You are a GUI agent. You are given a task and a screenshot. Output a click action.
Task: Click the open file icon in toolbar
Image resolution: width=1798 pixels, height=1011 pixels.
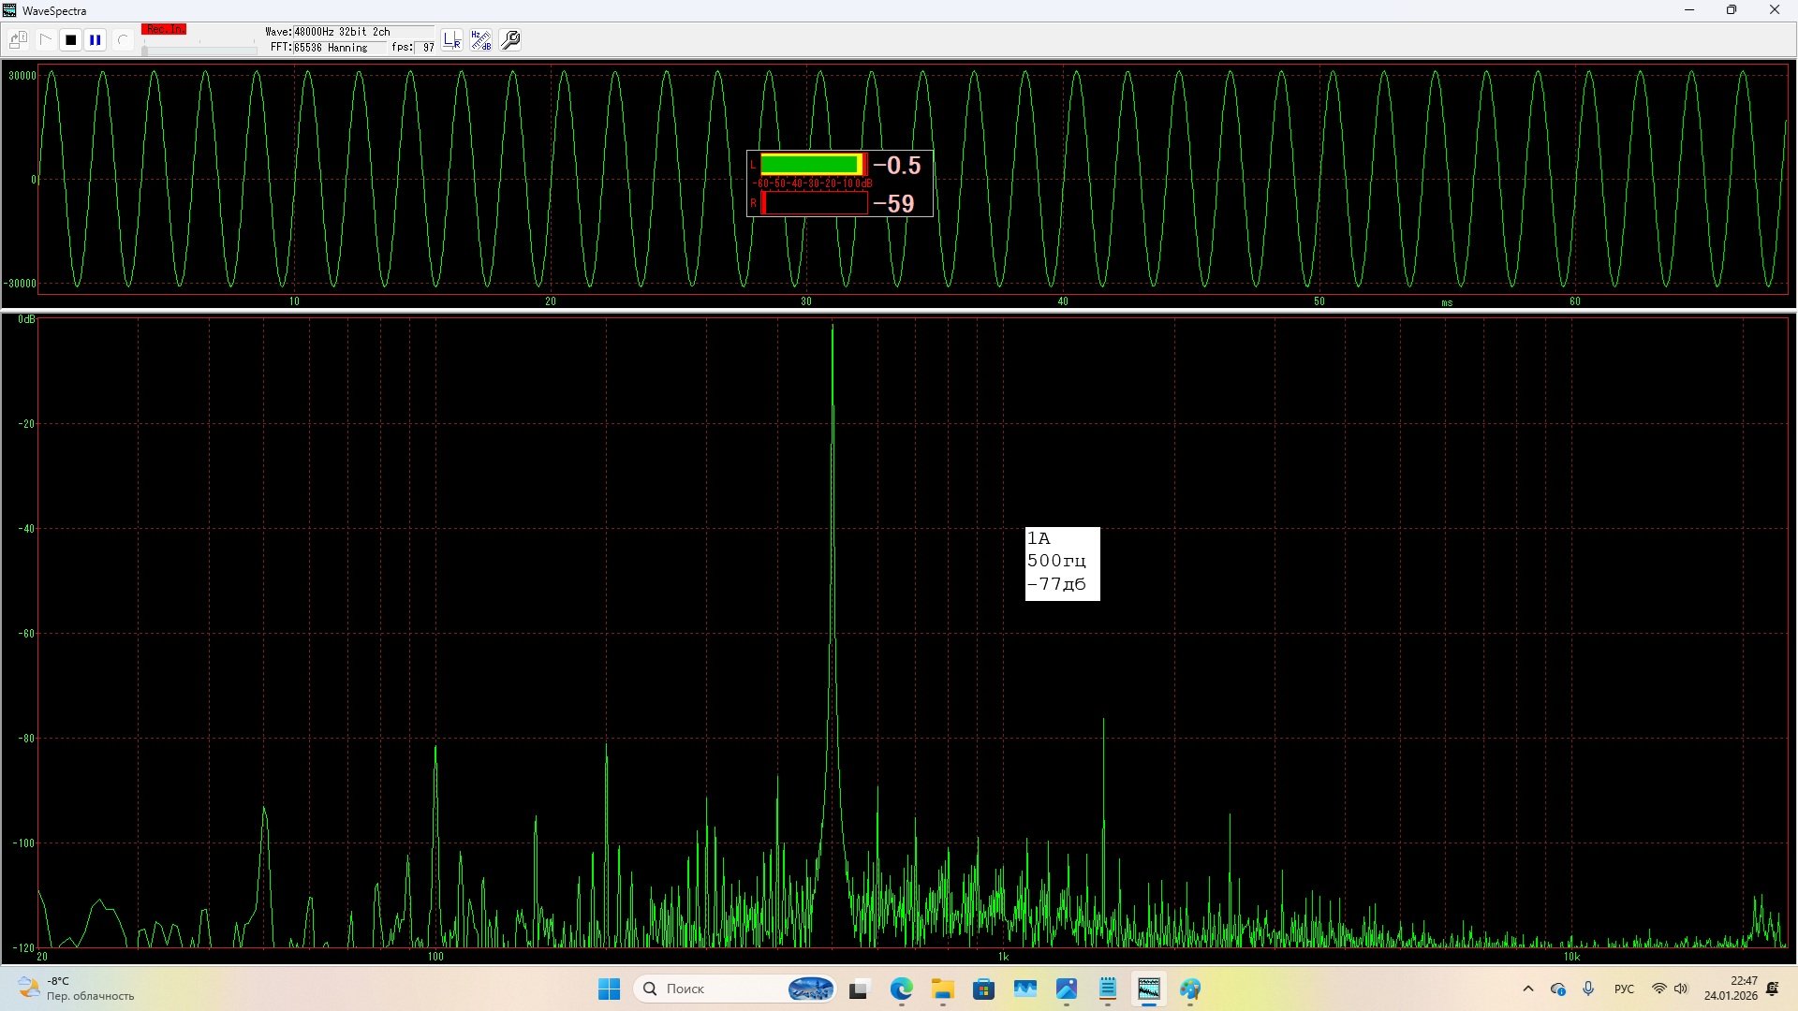click(x=18, y=40)
